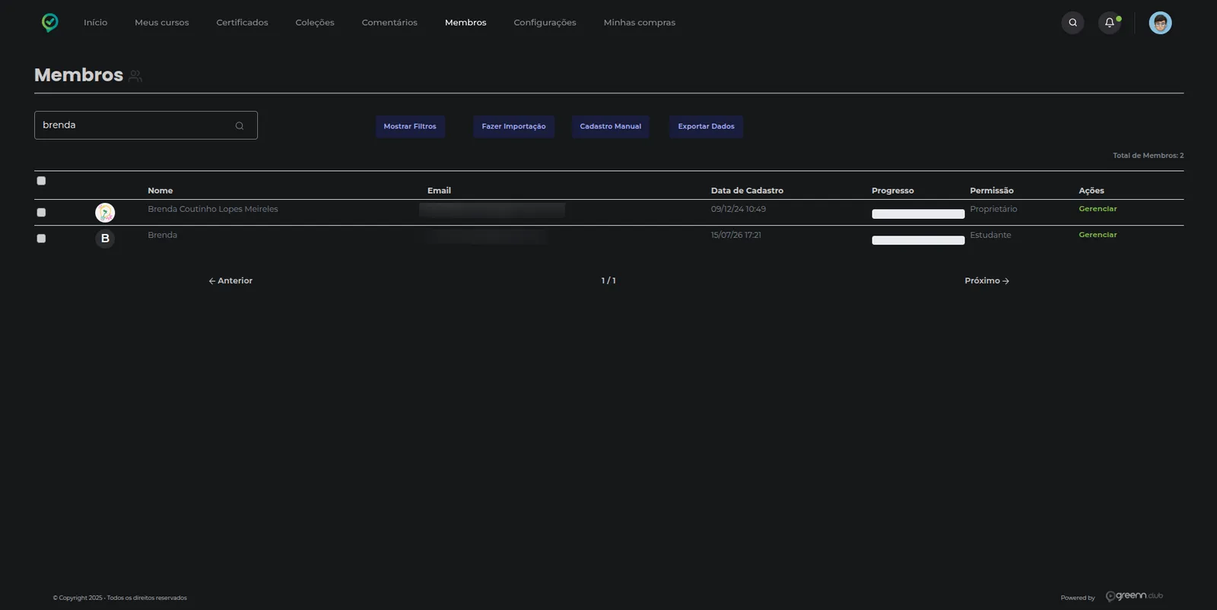
Task: Click the 'B' avatar for Brenda
Action: (105, 239)
